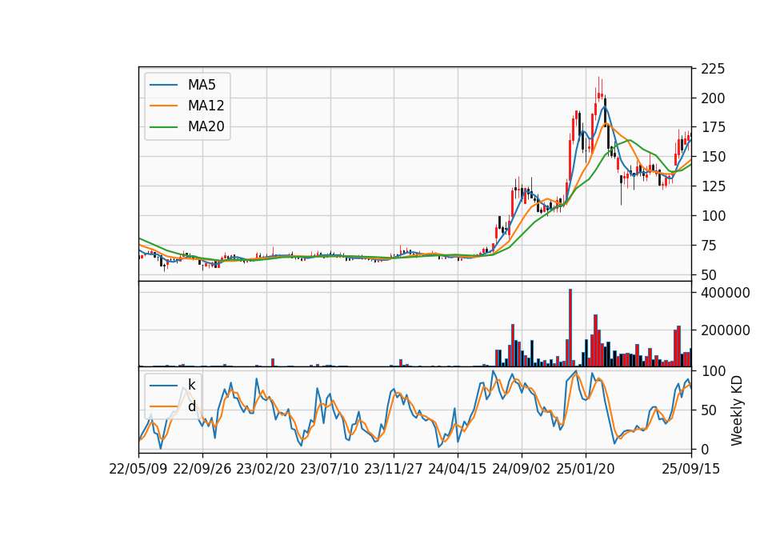Image resolution: width=768 pixels, height=552 pixels.
Task: Click the 200000 volume axis label
Action: (726, 330)
